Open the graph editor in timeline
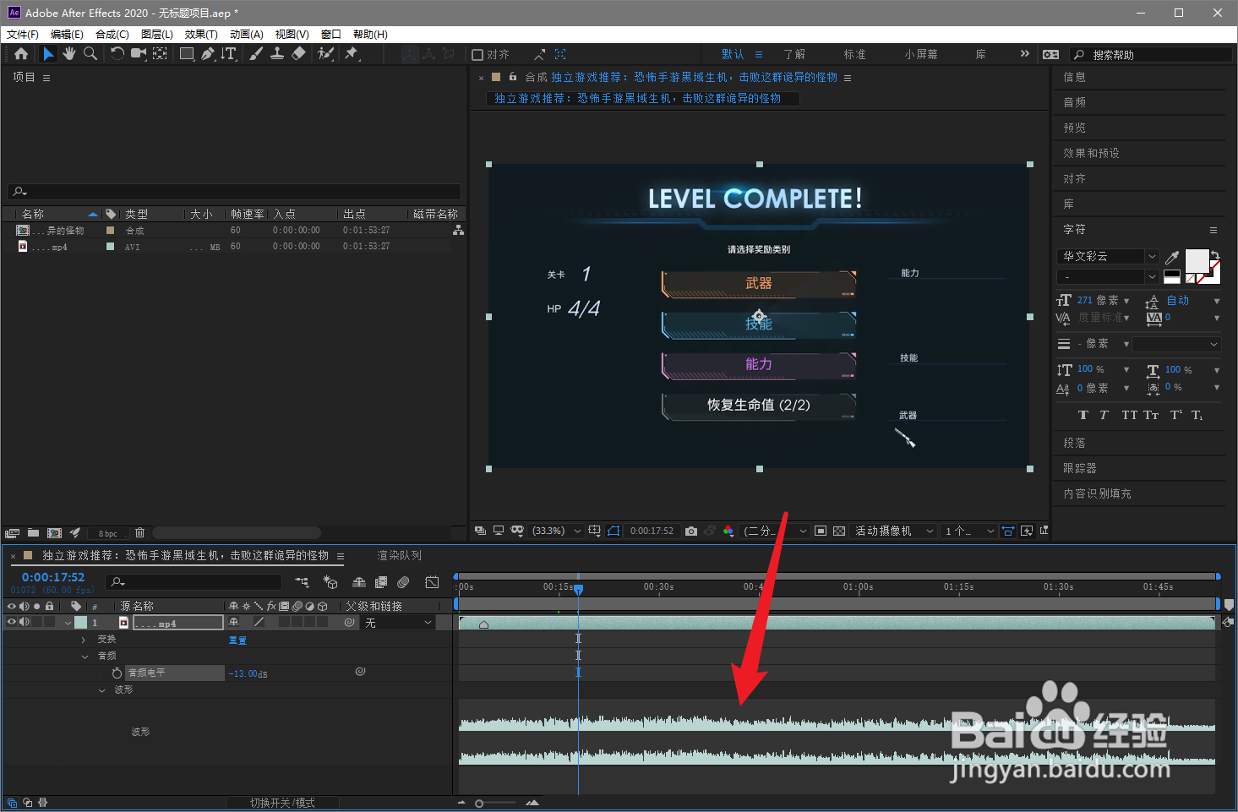1238x812 pixels. 432,582
